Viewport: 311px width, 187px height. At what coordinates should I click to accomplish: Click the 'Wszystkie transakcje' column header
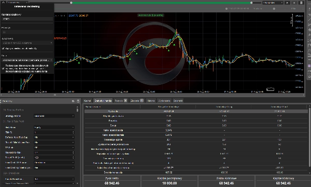168,107
